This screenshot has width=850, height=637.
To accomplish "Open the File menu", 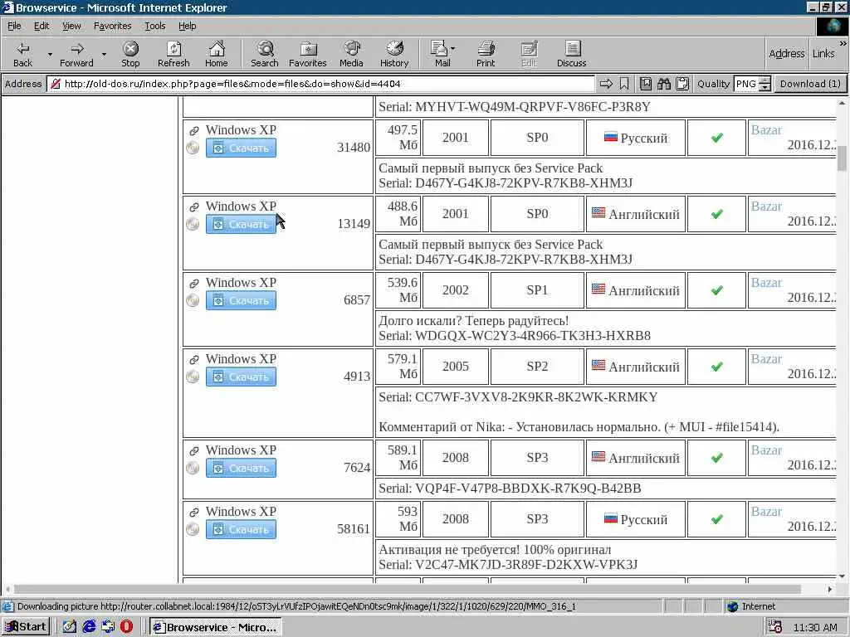I will 14,26.
